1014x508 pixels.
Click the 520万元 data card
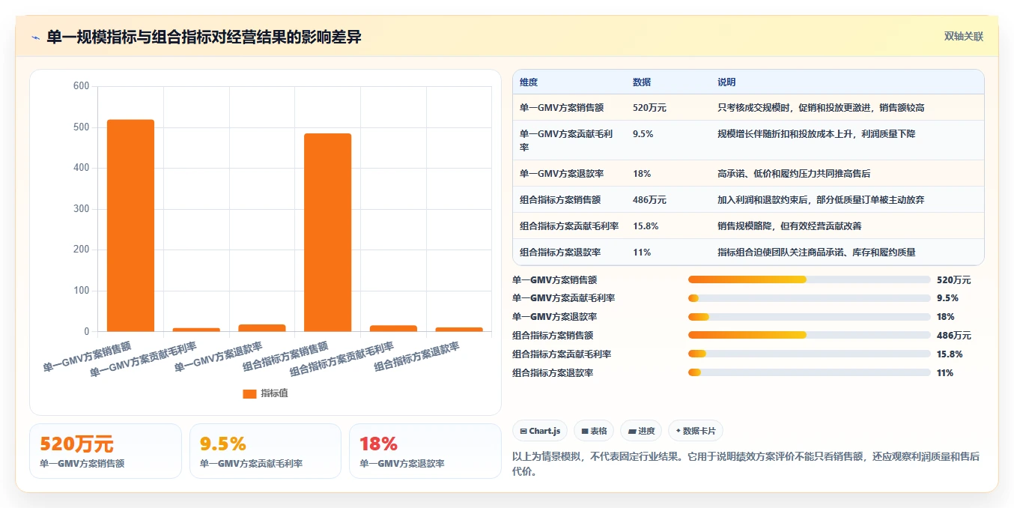[x=106, y=451]
